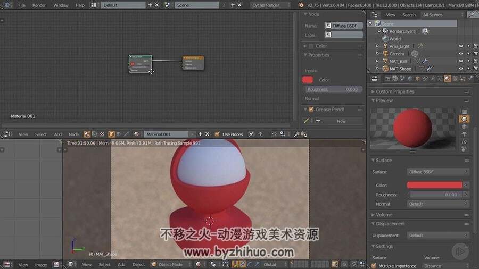Image resolution: width=479 pixels, height=269 pixels.
Task: Click the Camera data icon in outliner
Action: [415, 54]
